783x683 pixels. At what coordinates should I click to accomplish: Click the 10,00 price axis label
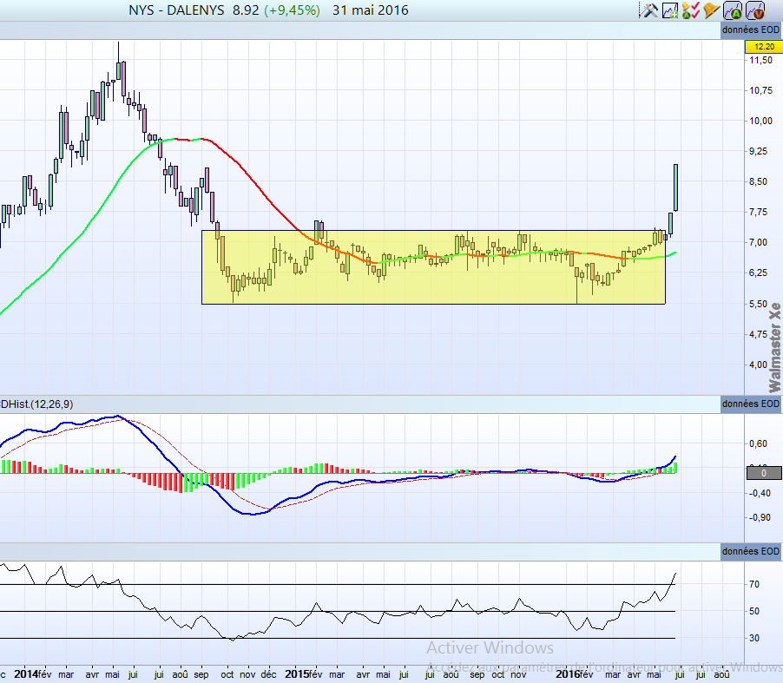point(760,121)
